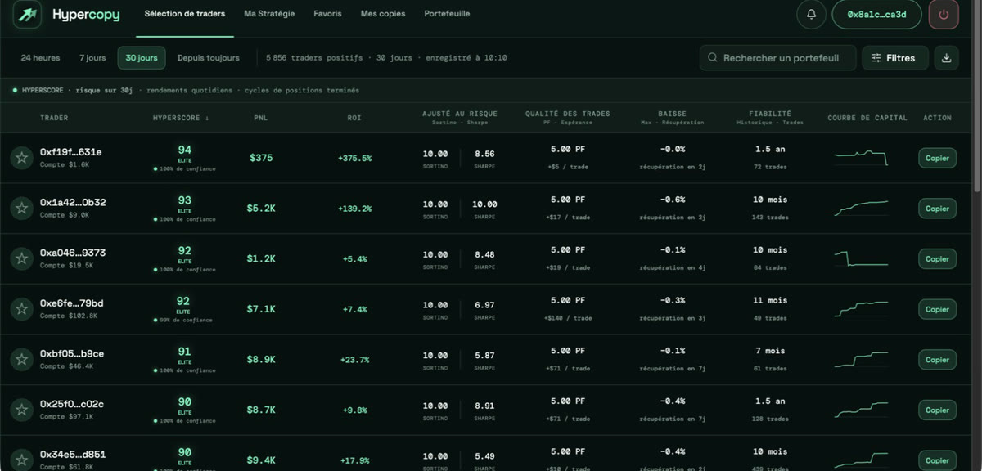The image size is (982, 471).
Task: Go to the Favoris tab
Action: coord(327,14)
